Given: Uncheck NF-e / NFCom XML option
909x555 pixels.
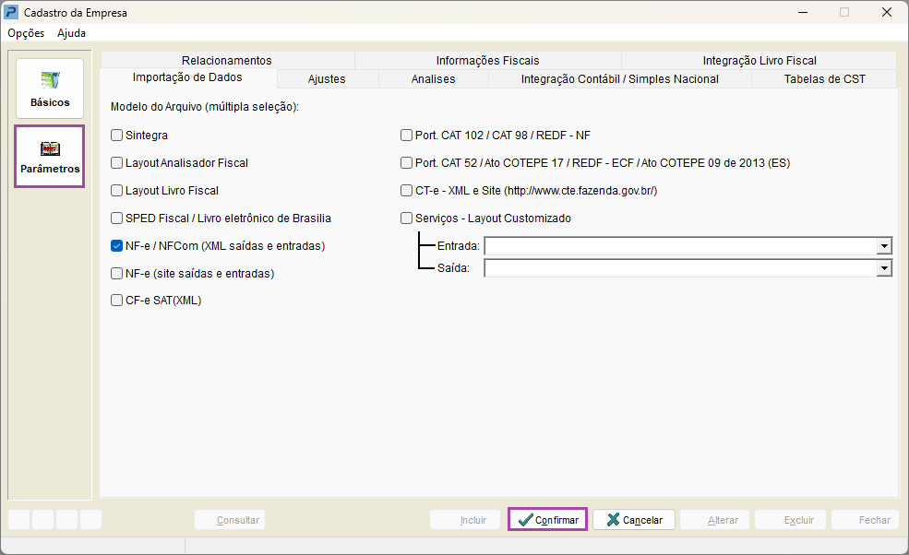Looking at the screenshot, I should pyautogui.click(x=117, y=246).
